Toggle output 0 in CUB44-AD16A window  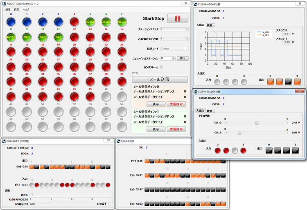(x=271, y=81)
